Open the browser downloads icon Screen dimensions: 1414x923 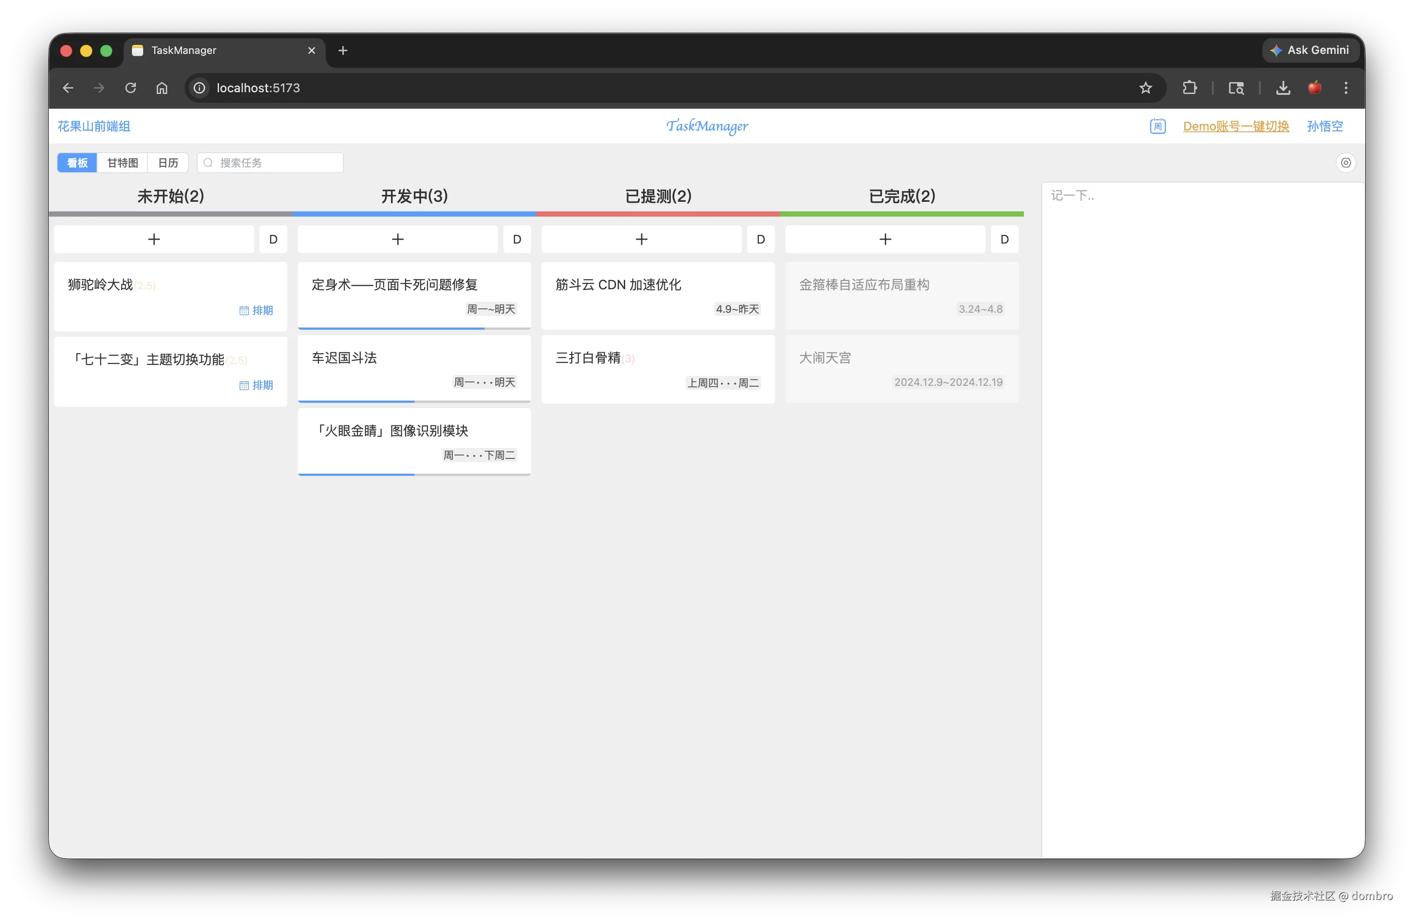[x=1283, y=87]
